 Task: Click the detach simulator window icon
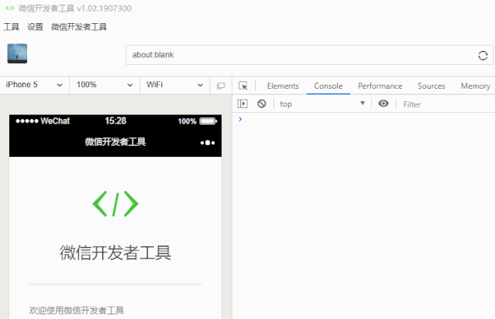pyautogui.click(x=221, y=86)
